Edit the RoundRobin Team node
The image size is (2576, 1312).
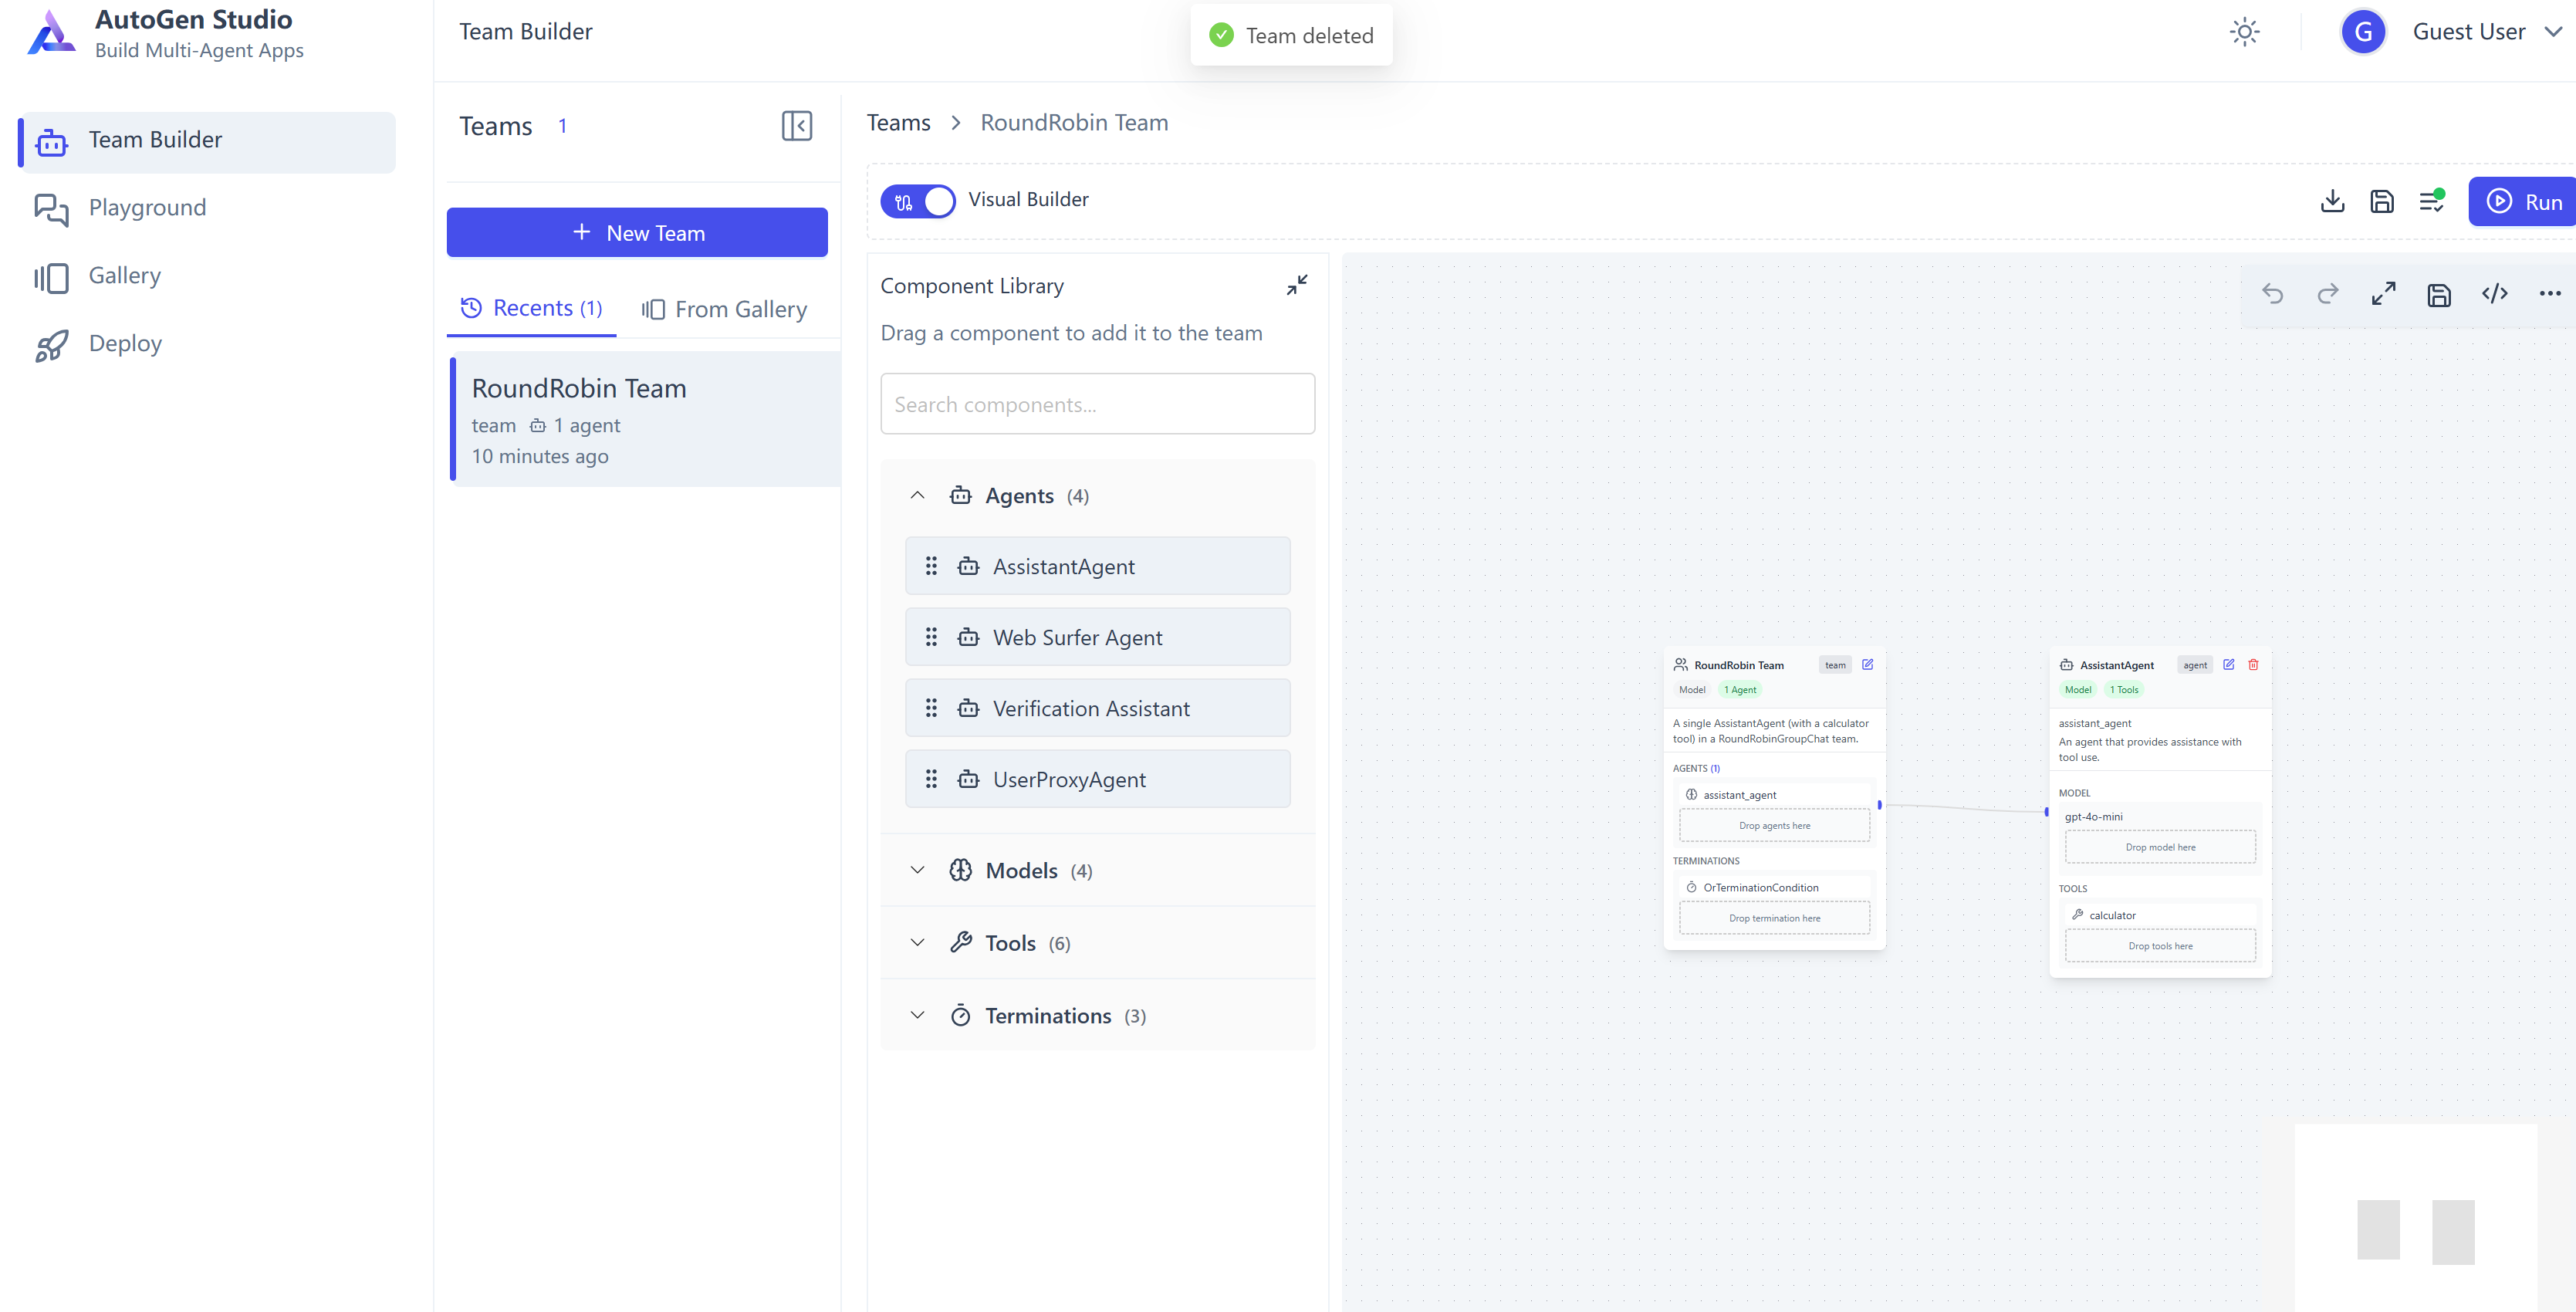point(1867,665)
